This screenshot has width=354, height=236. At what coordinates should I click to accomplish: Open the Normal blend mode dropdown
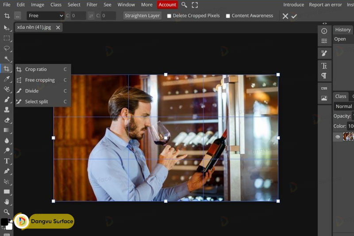point(344,106)
